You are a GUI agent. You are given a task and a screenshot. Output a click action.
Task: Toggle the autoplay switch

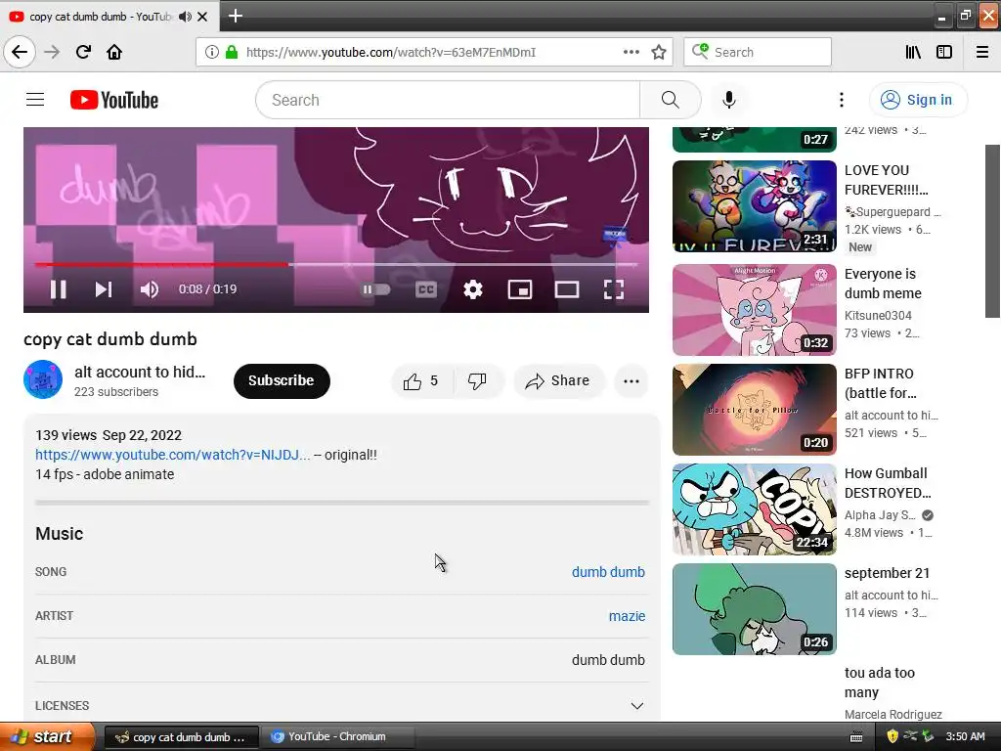click(376, 289)
